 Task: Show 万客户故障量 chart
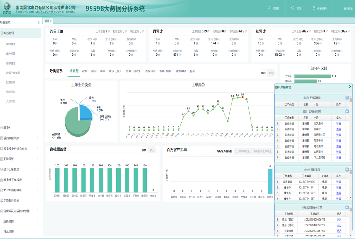tap(243, 151)
